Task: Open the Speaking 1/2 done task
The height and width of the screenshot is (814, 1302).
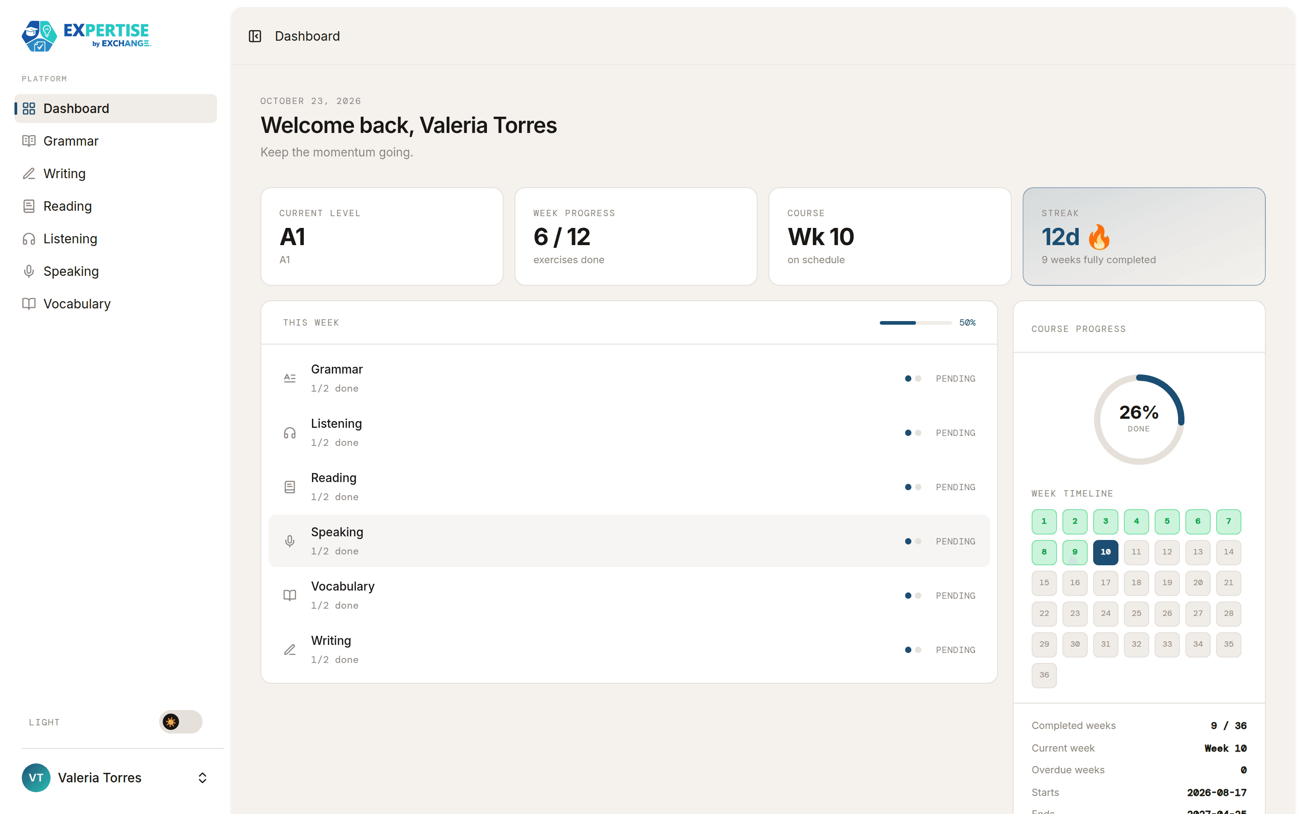Action: coord(629,541)
